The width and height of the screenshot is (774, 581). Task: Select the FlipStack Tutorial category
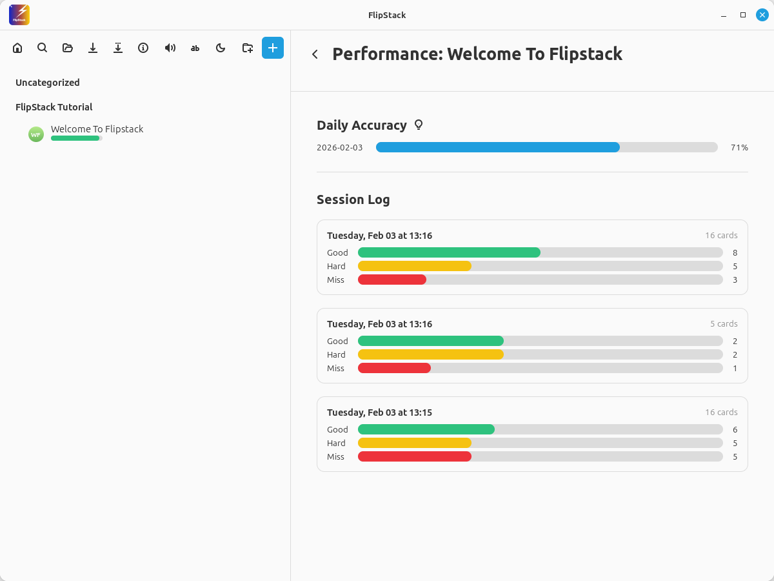[x=54, y=107]
